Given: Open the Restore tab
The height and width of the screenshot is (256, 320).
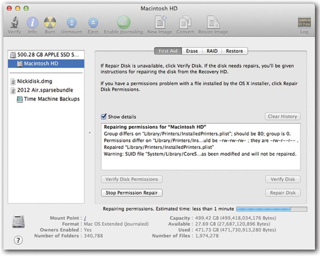Looking at the screenshot, I should tap(234, 51).
